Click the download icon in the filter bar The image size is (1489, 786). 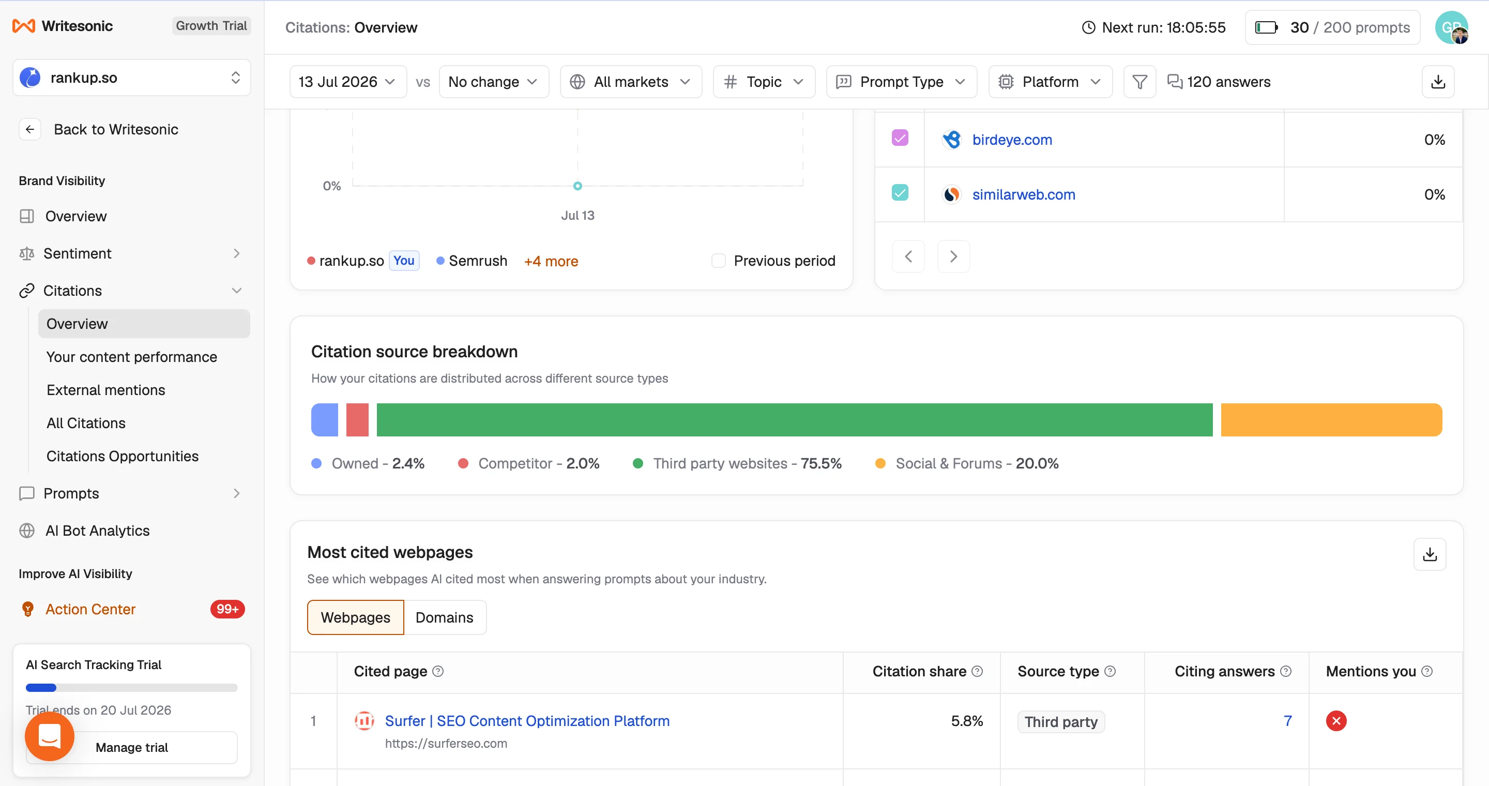(1437, 82)
